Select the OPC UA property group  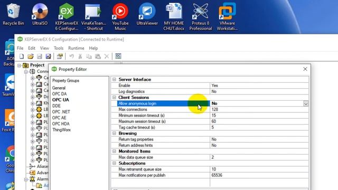point(61,100)
